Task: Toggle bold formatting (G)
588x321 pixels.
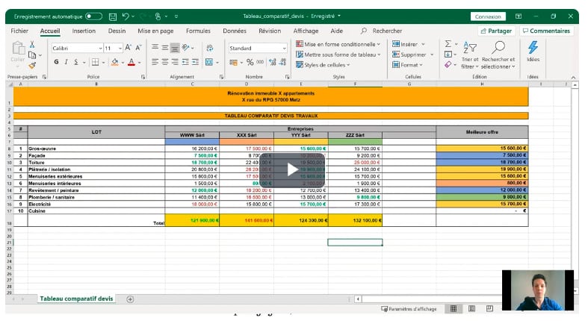Action: 56,62
